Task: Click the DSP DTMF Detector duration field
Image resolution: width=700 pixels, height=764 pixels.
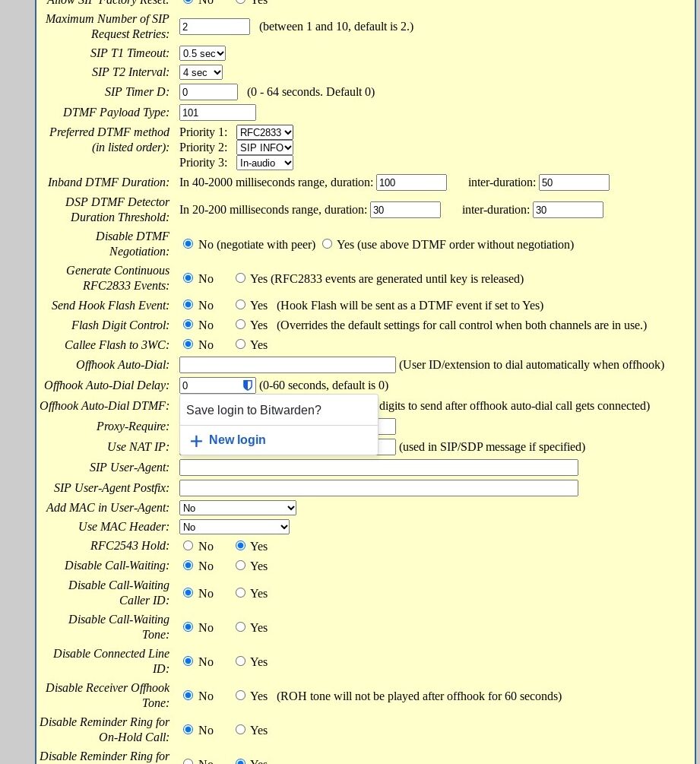Action: click(x=405, y=210)
